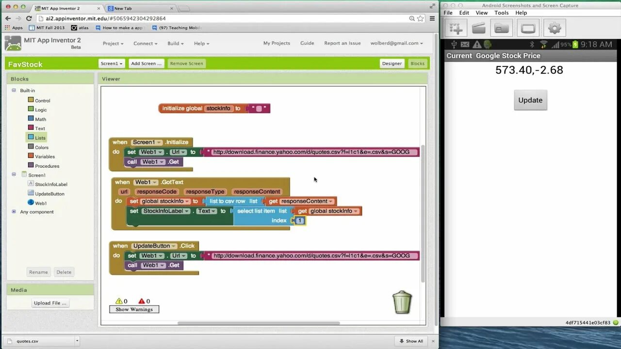The image size is (621, 349).
Task: Open the Build menu
Action: (x=175, y=43)
